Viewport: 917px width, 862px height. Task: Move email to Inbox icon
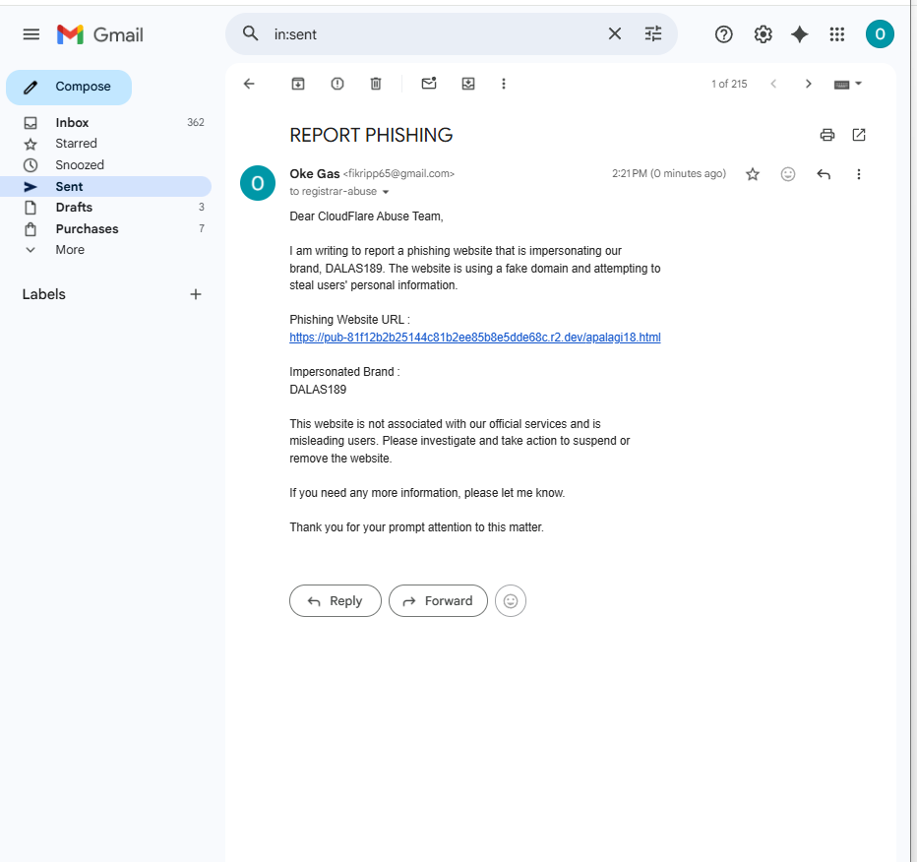click(468, 84)
